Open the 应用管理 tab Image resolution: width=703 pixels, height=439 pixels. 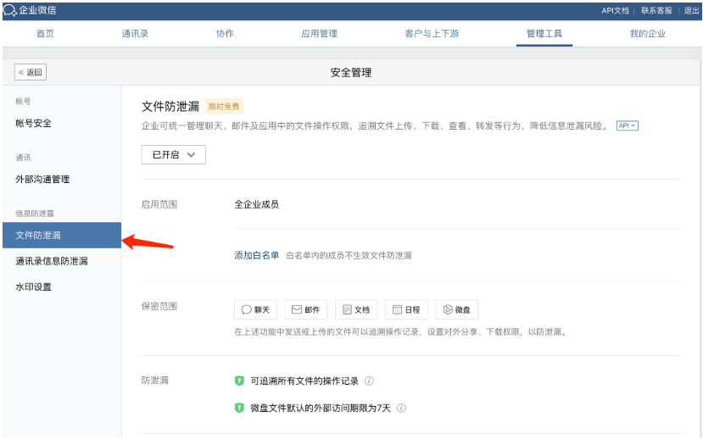coord(319,34)
